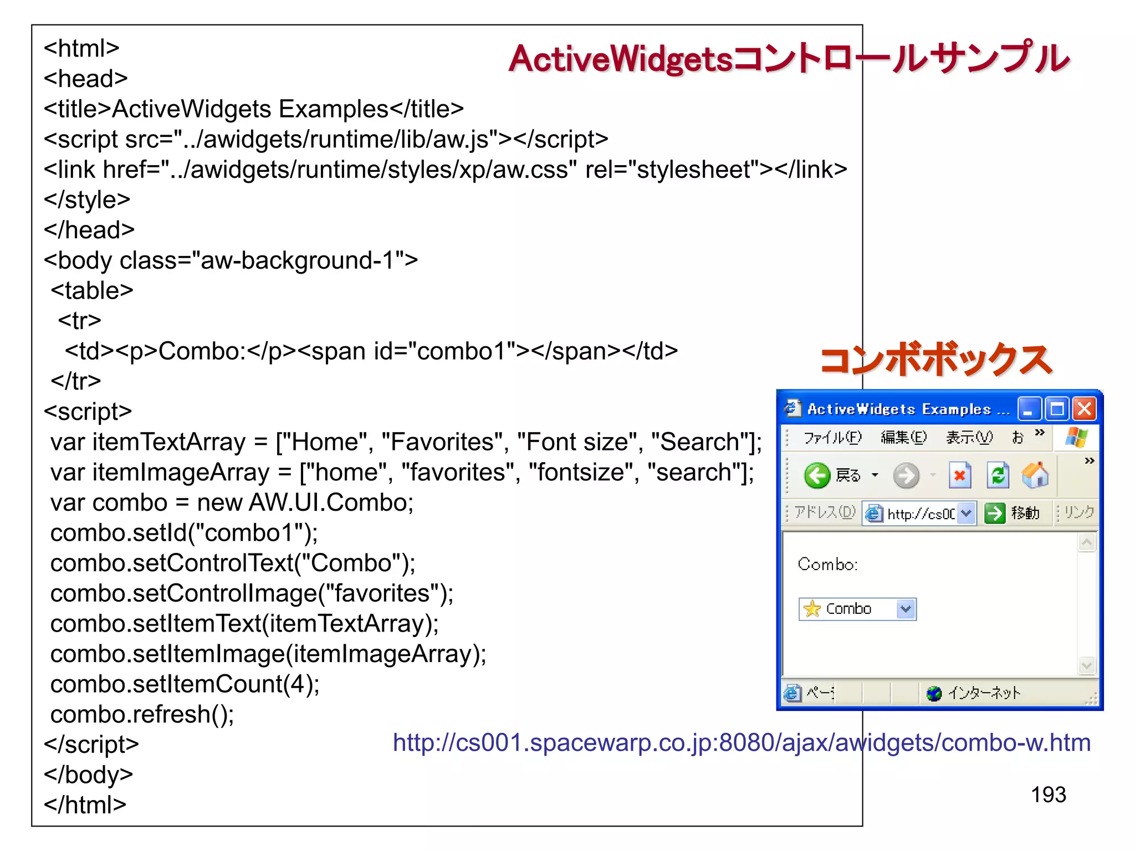Open the combo-w.htm URL link
1135x851 pixels.
tap(742, 743)
